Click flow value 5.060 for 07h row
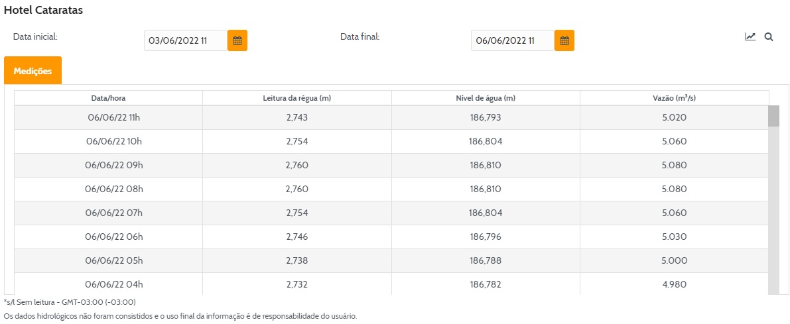Image resolution: width=790 pixels, height=324 pixels. (x=674, y=213)
